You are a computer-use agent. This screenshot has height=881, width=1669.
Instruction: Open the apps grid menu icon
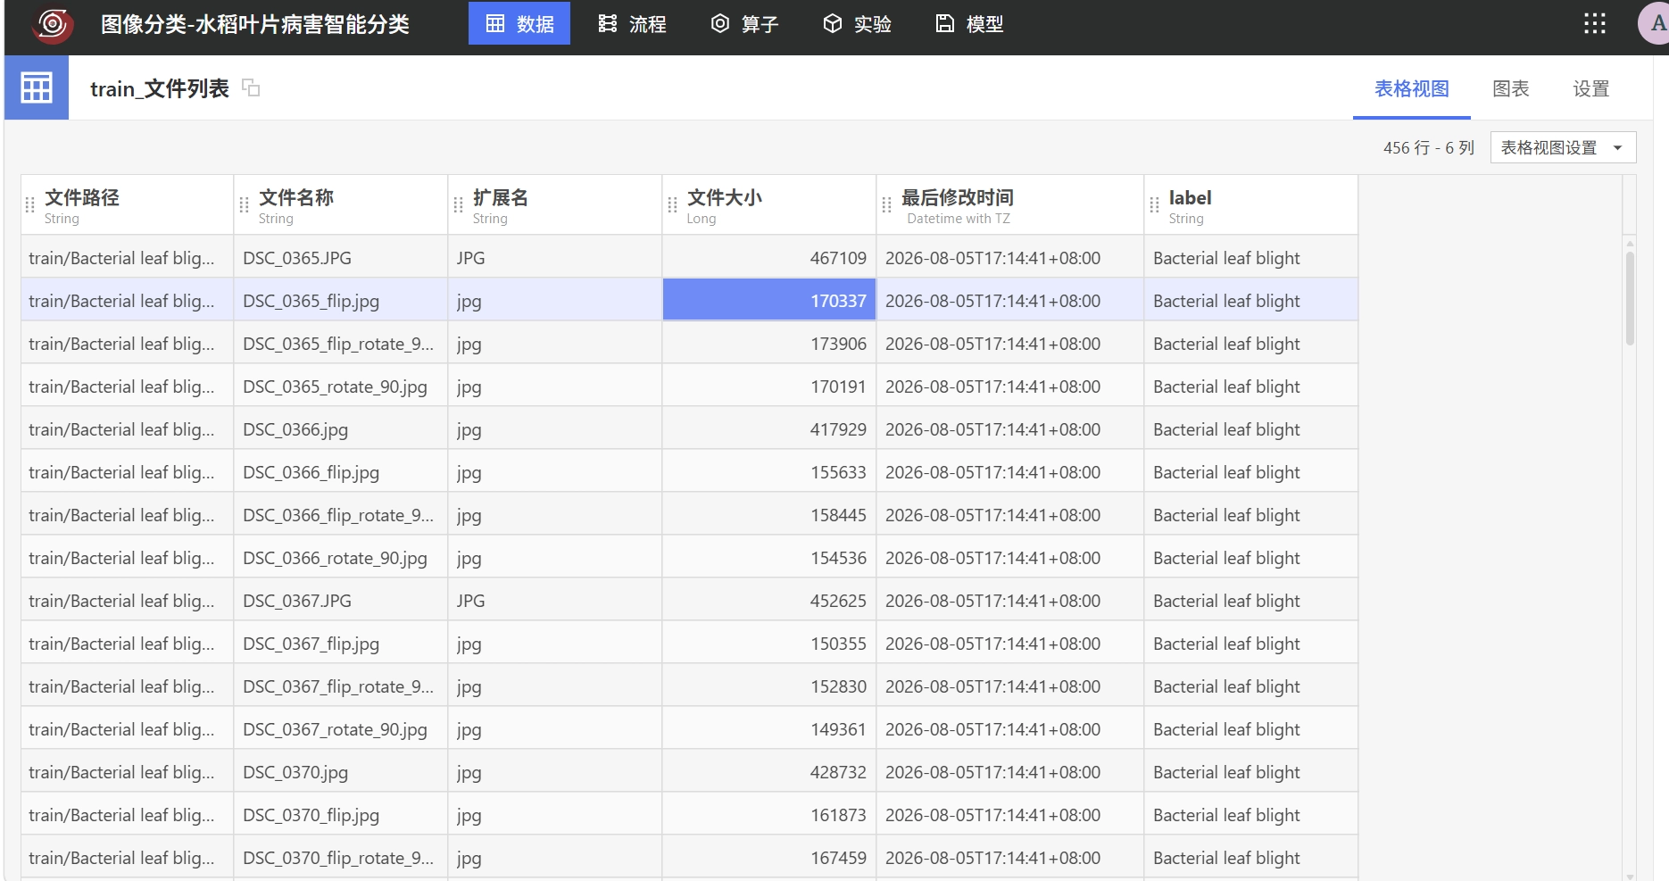pos(1595,24)
